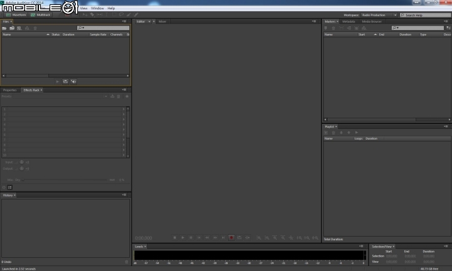Toggle Auto-Play speaker button in Files panel
Viewport: 452px width, 271px height.
(x=73, y=81)
